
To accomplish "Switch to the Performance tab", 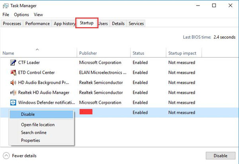I will tap(37, 24).
